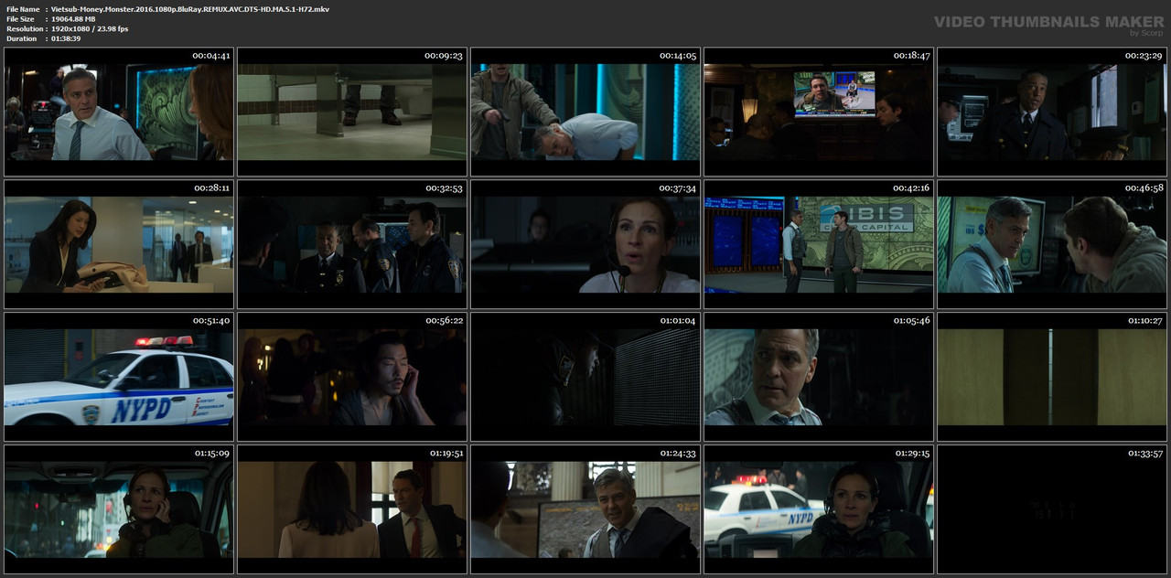Select the black thumbnail stamped 01:33:57
Screen dimensions: 1171x578
[1052, 509]
